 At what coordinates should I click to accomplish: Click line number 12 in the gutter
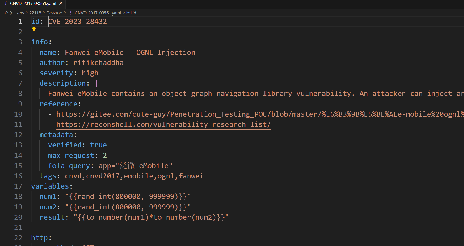[18, 135]
